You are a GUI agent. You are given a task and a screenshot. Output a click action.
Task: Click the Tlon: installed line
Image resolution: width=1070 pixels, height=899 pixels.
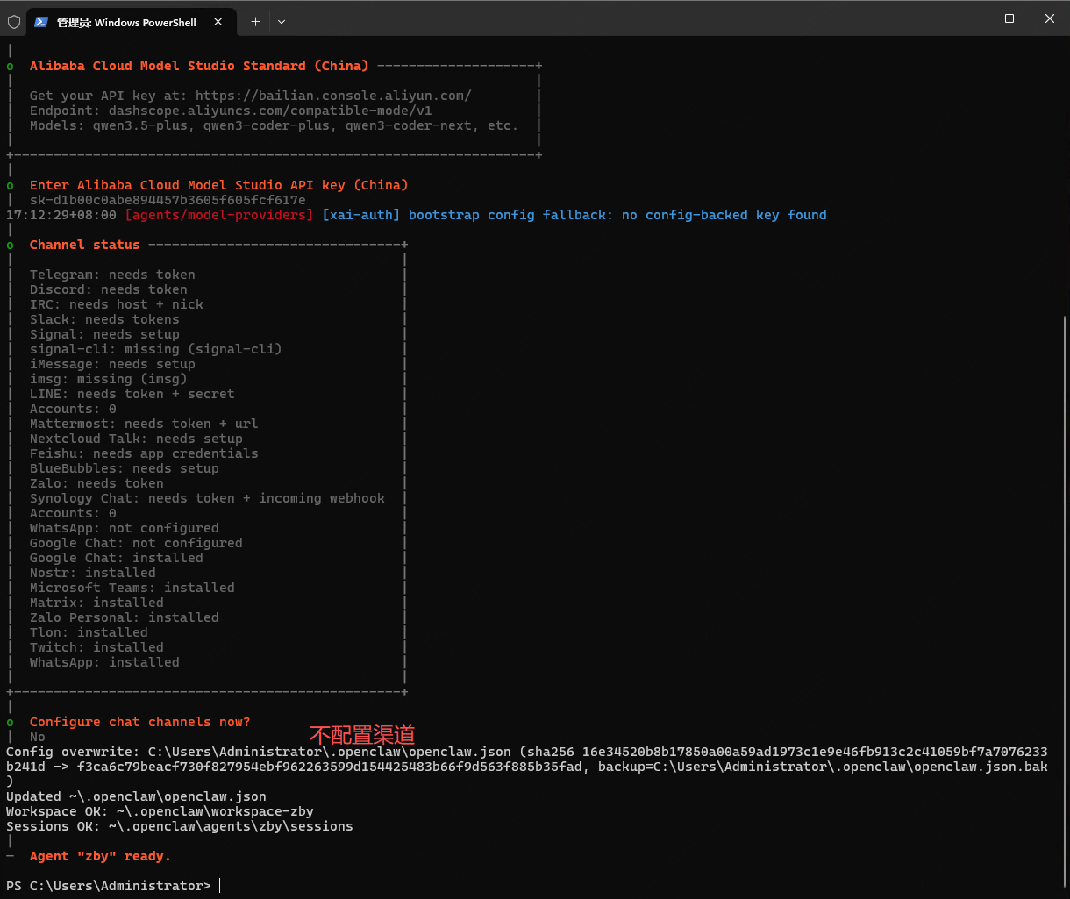pyautogui.click(x=89, y=632)
